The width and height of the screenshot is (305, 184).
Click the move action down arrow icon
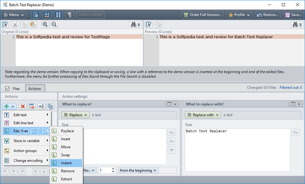pyautogui.click(x=44, y=171)
